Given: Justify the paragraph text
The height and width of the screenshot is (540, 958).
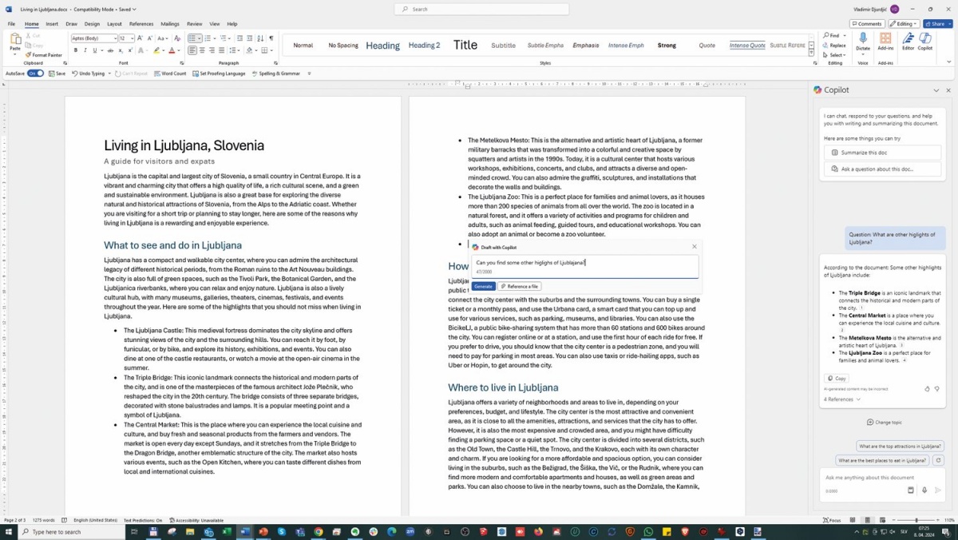Looking at the screenshot, I should pyautogui.click(x=221, y=50).
